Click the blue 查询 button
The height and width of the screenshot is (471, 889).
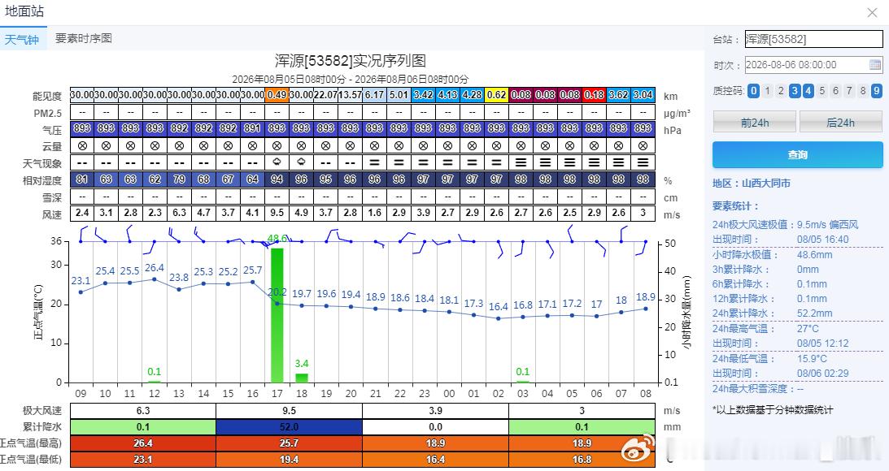798,154
